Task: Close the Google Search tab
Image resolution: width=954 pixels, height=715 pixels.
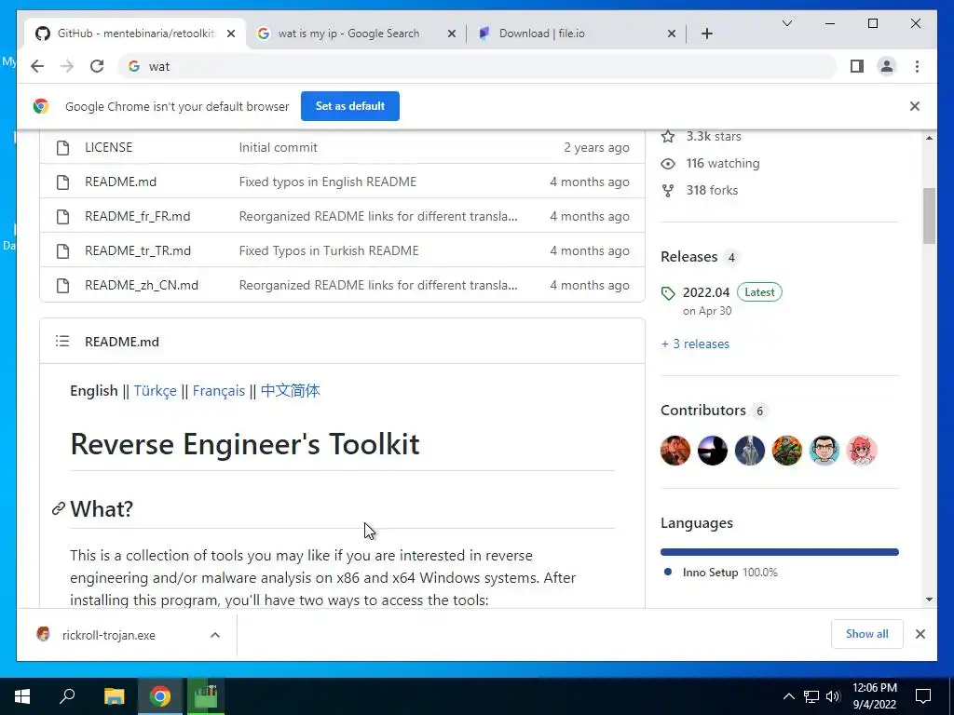Action: tap(452, 34)
